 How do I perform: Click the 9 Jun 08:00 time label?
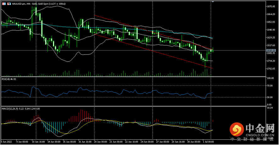22,142
